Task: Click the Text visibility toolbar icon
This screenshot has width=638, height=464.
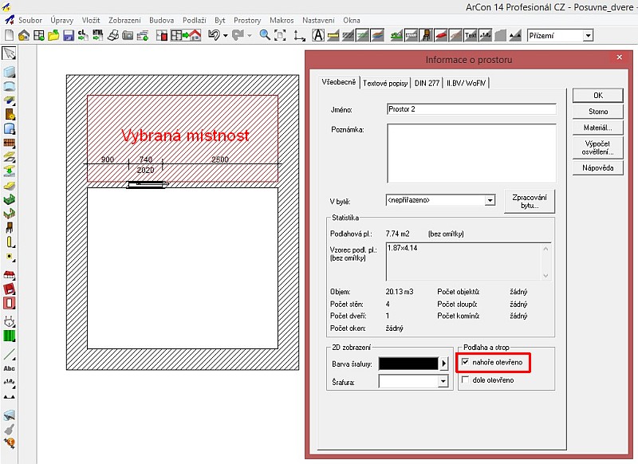Action: [x=471, y=36]
